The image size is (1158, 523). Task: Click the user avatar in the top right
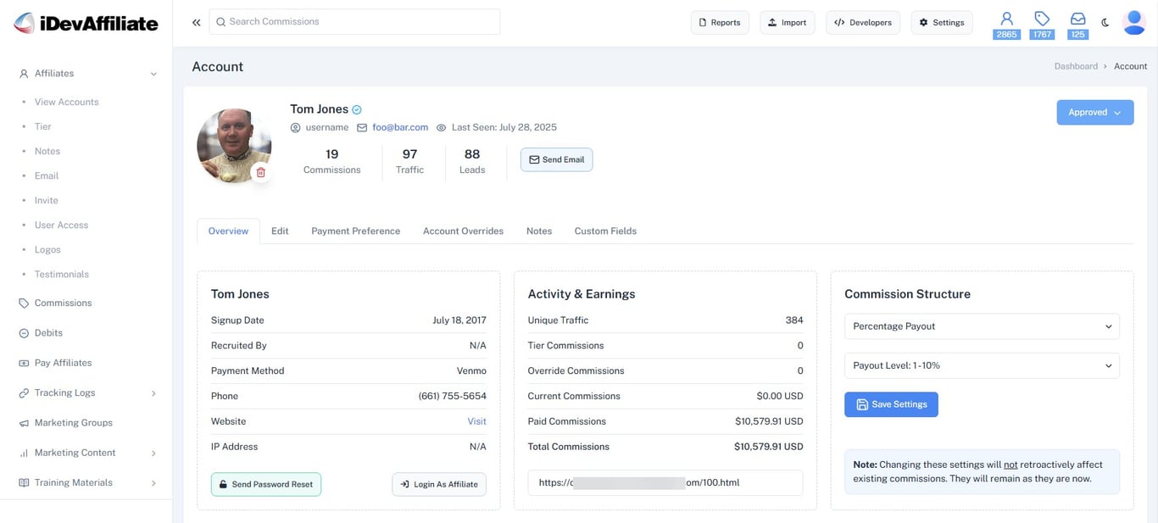[1133, 22]
